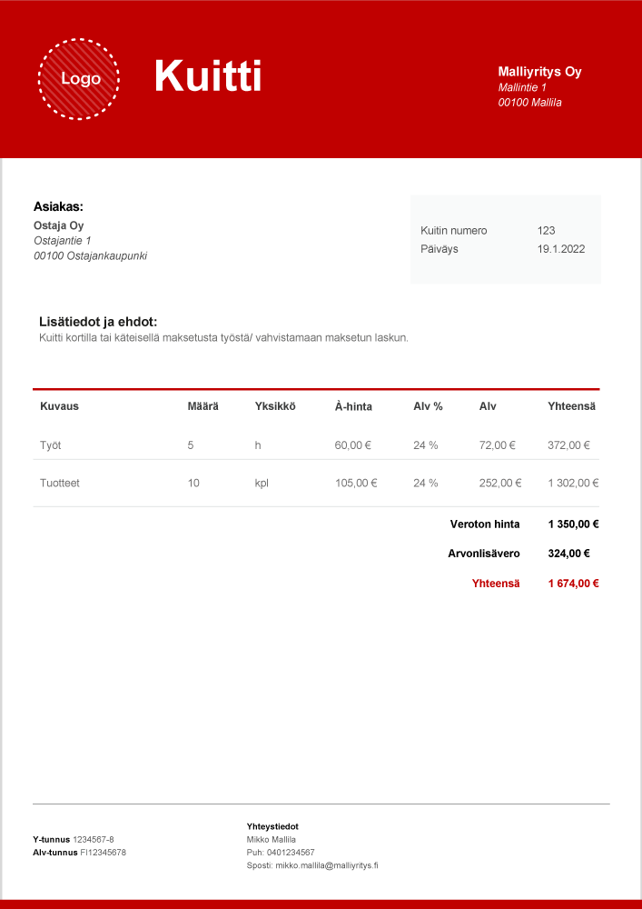
Task: Click the phone number 0401234567
Action: click(x=291, y=853)
